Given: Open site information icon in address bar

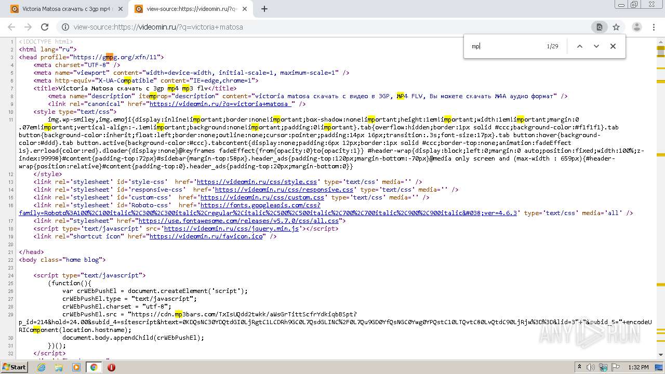Looking at the screenshot, I should (x=65, y=27).
